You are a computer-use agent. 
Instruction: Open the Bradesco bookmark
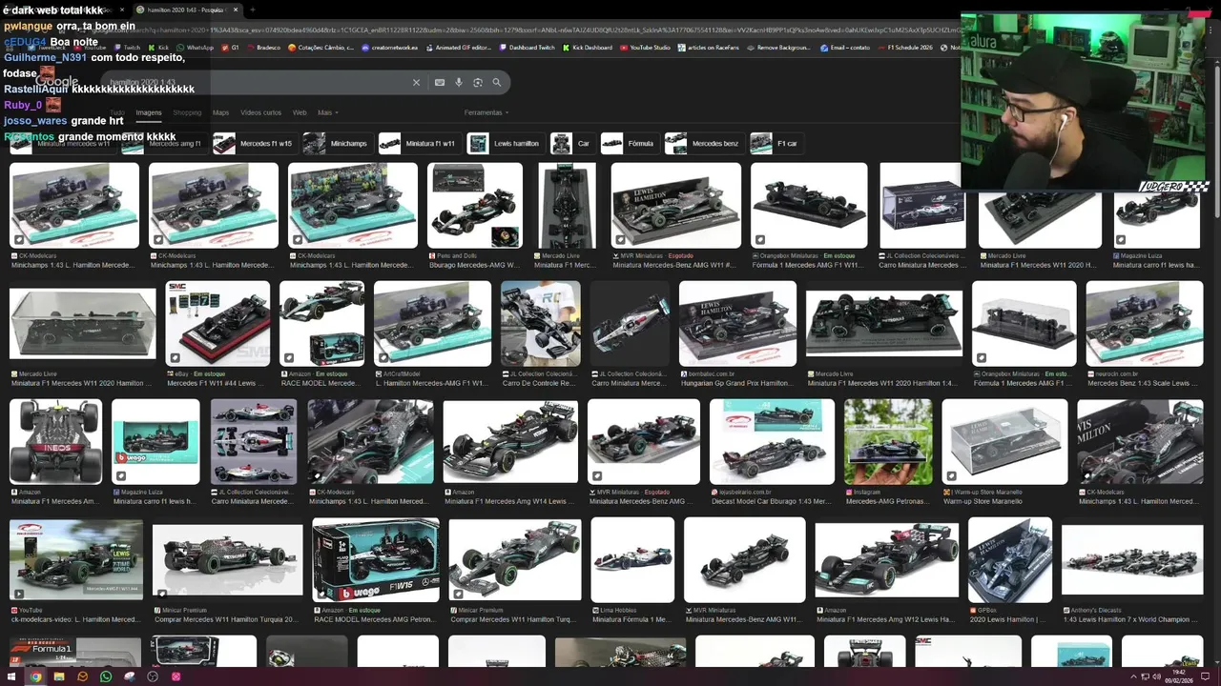(265, 48)
